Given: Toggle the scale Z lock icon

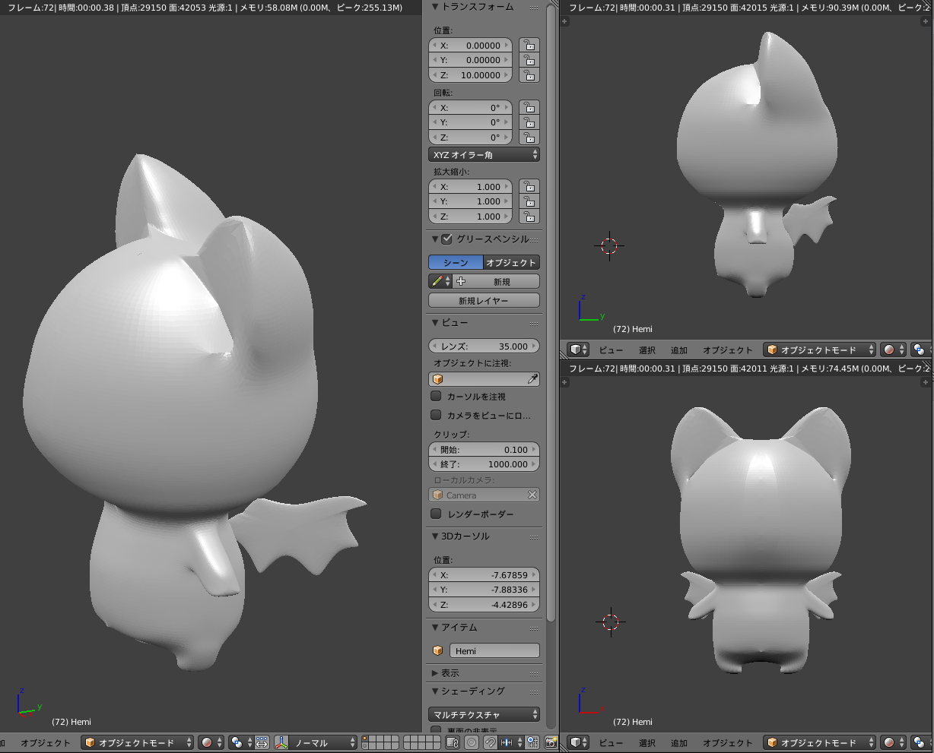Looking at the screenshot, I should pos(529,217).
